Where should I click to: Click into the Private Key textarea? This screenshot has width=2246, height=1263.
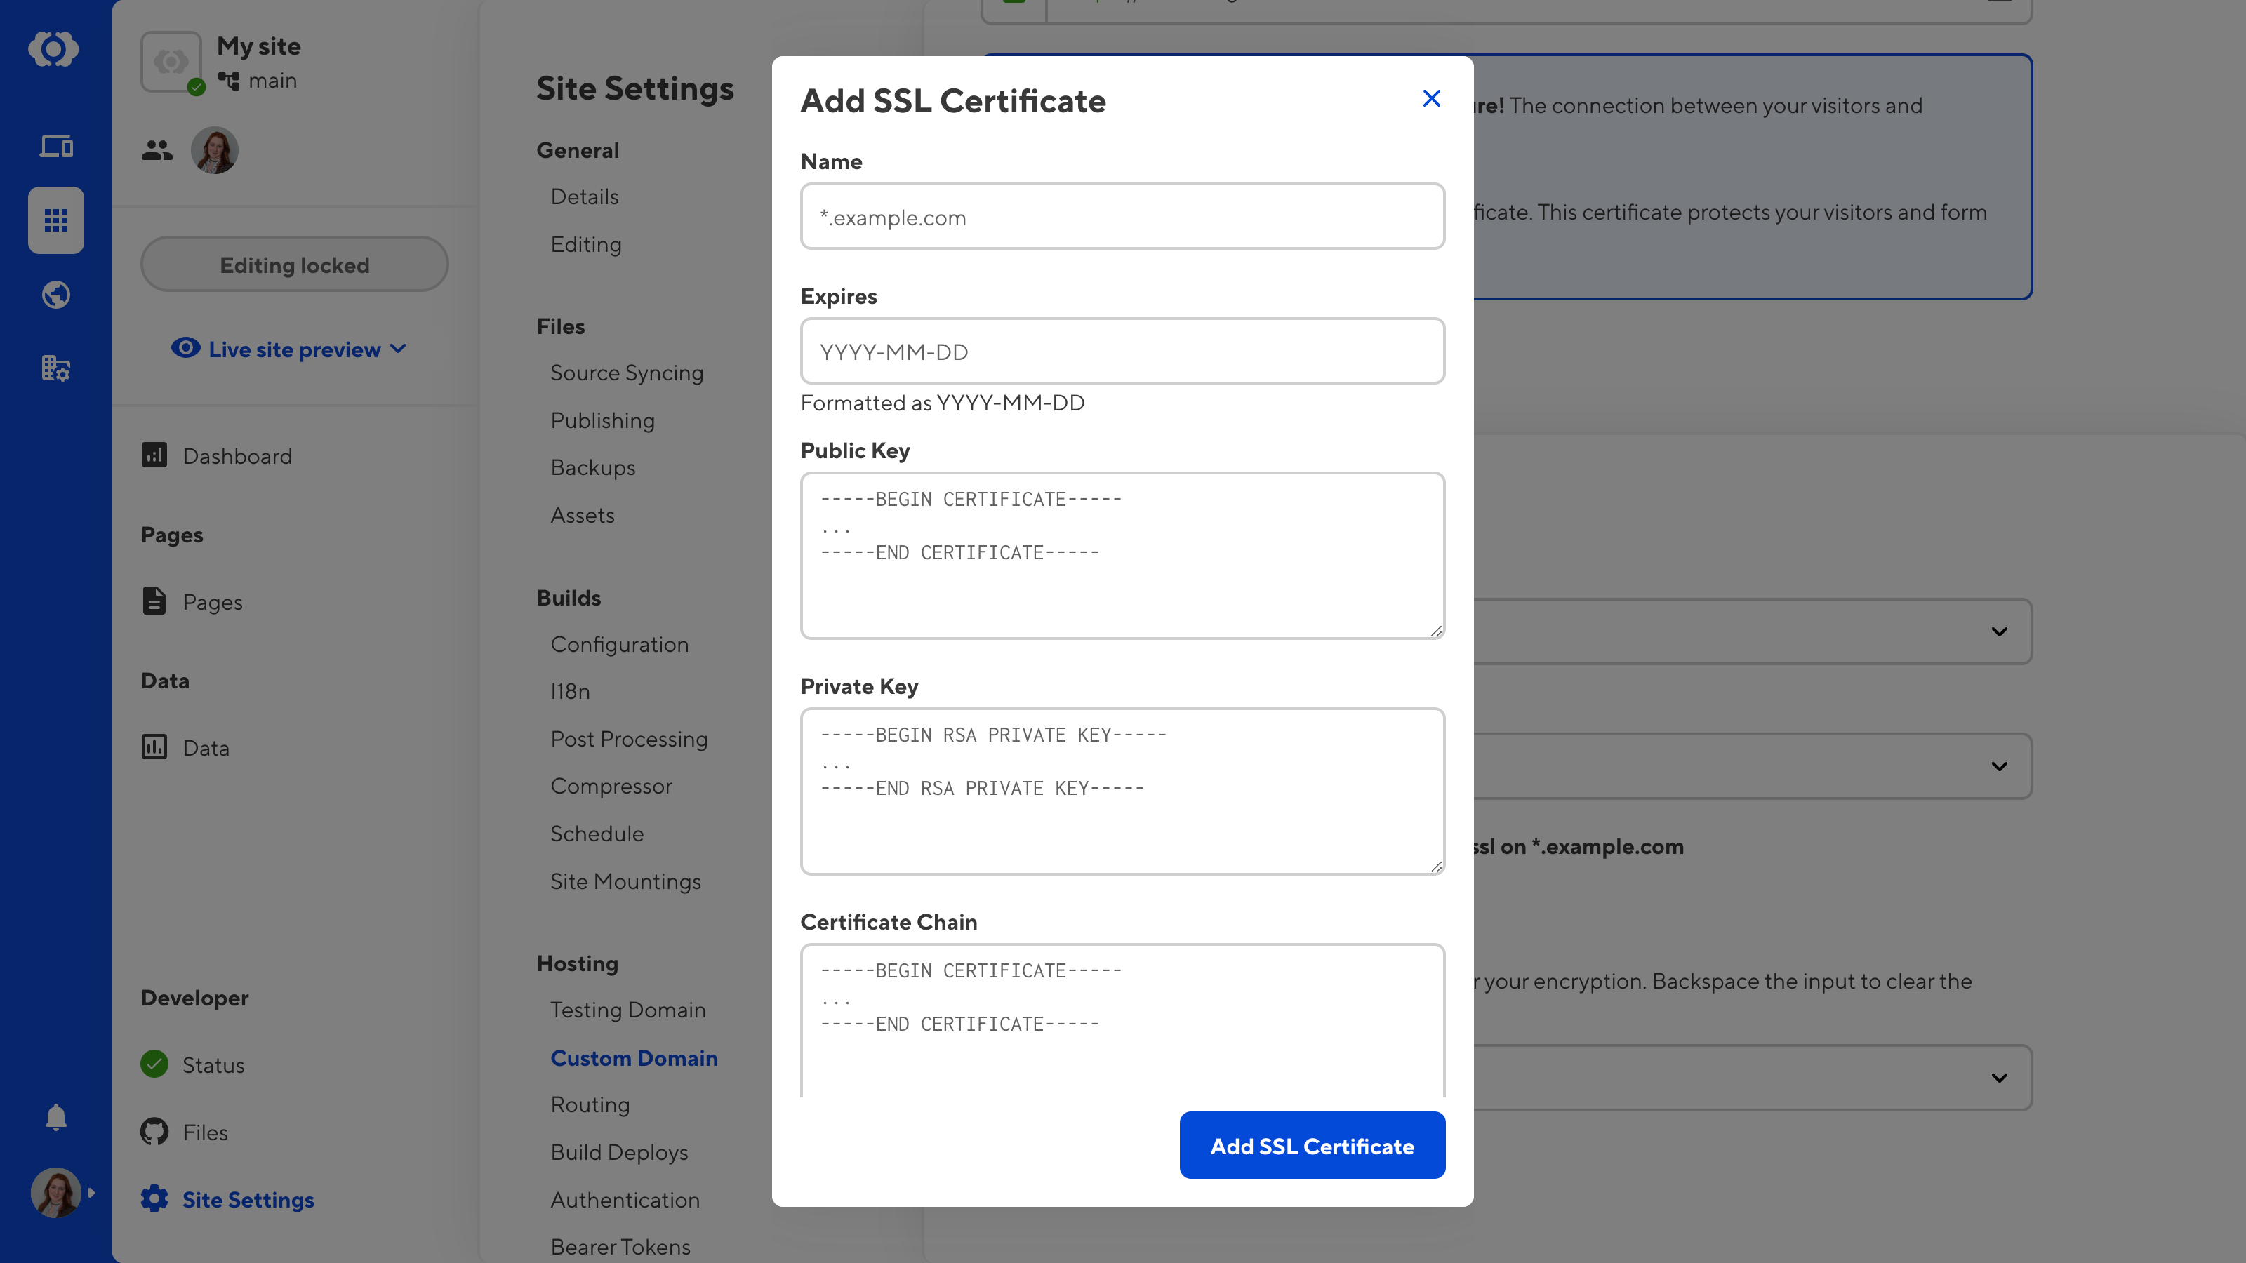click(1123, 791)
